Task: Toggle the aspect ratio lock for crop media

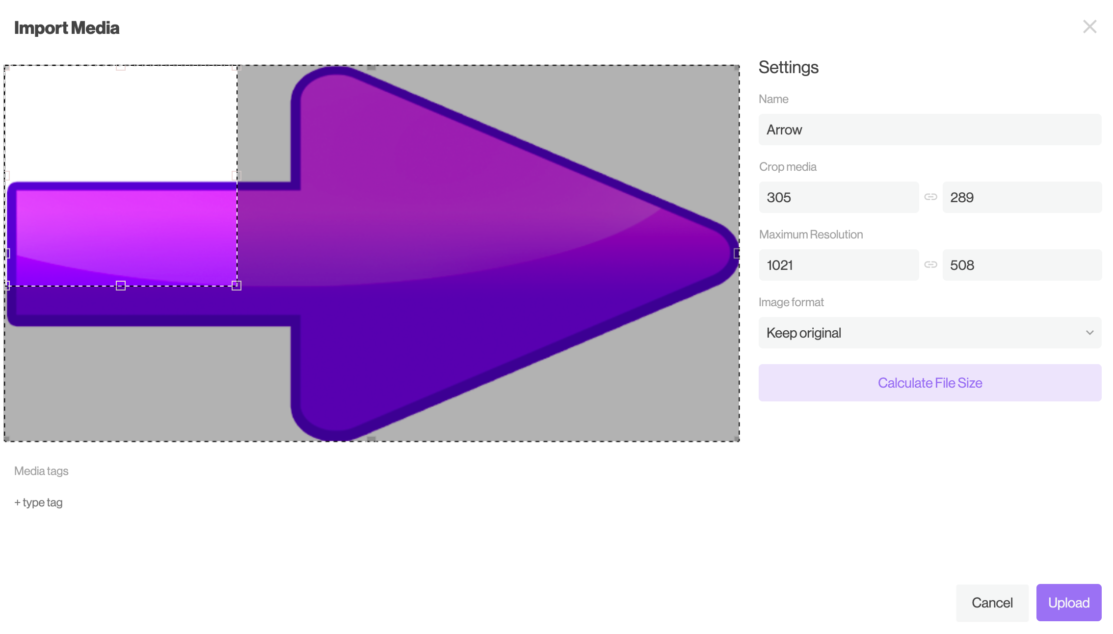Action: (930, 197)
